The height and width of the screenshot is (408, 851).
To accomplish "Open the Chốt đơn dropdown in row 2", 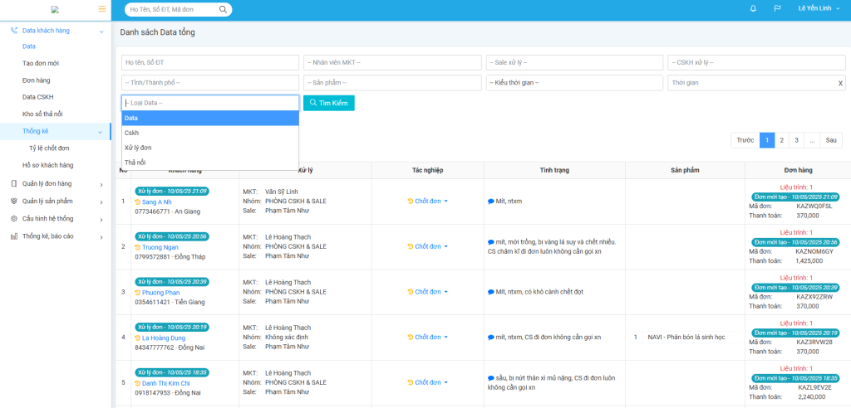I will [428, 246].
